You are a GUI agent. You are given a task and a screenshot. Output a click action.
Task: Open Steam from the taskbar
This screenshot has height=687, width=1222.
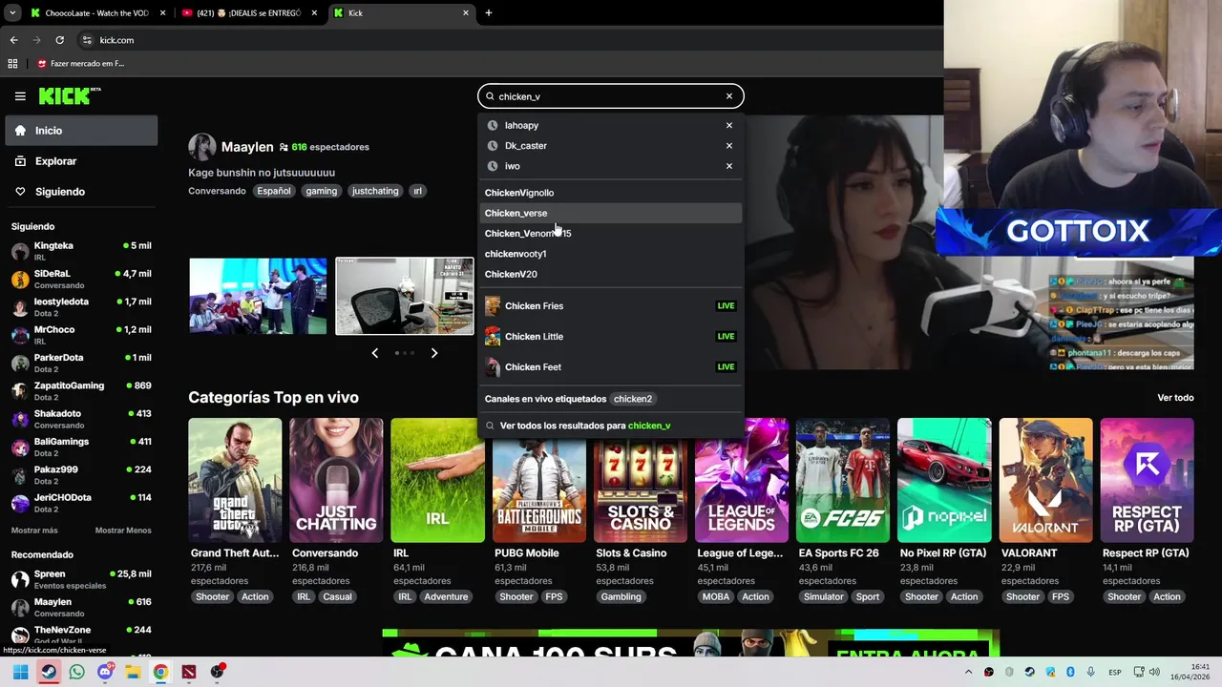pyautogui.click(x=49, y=672)
